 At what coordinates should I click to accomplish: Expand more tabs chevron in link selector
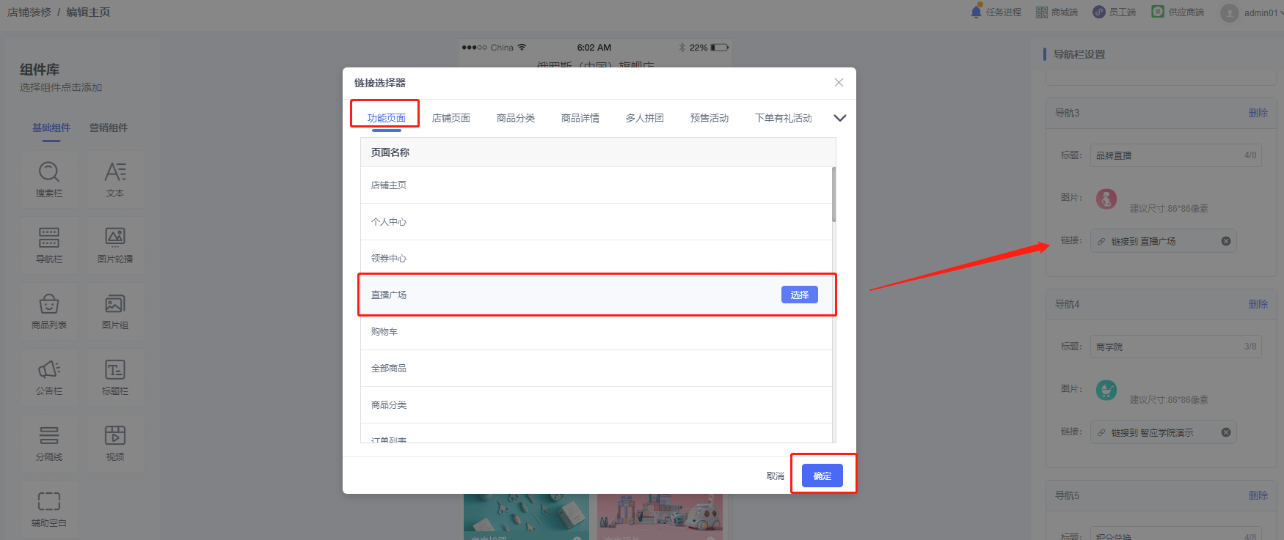[x=840, y=118]
